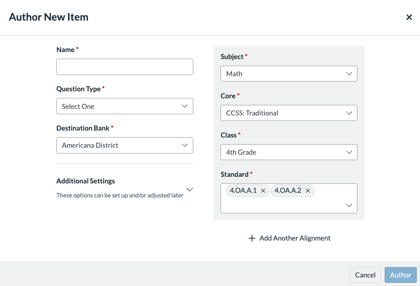The height and width of the screenshot is (286, 420).
Task: Click the Standard field chevron arrow
Action: [349, 206]
